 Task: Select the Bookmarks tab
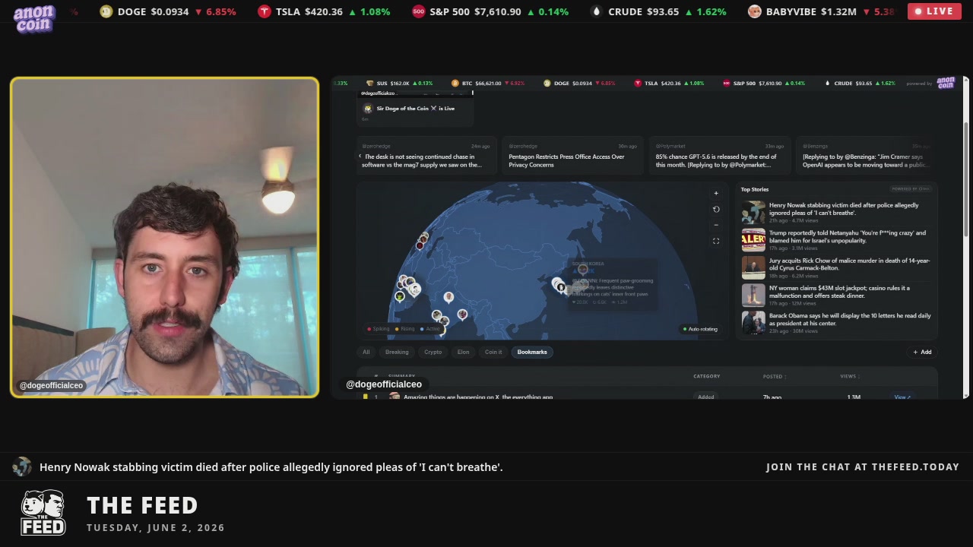532,352
